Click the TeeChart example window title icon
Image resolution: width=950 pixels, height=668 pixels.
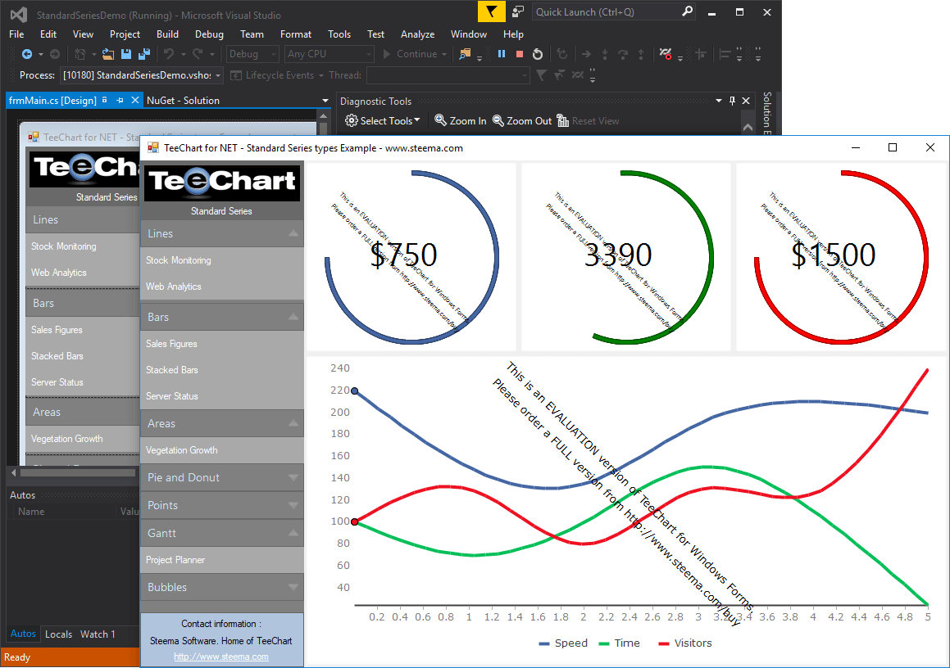click(x=153, y=147)
